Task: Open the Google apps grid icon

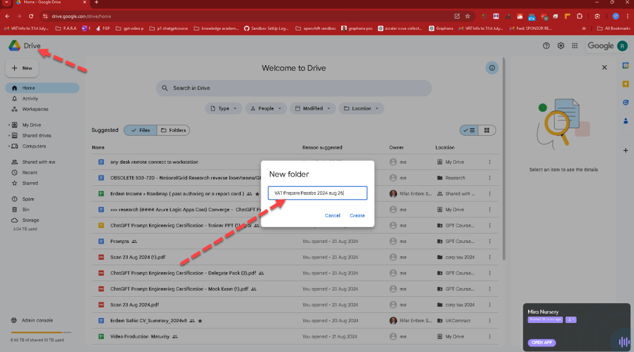Action: coord(575,46)
